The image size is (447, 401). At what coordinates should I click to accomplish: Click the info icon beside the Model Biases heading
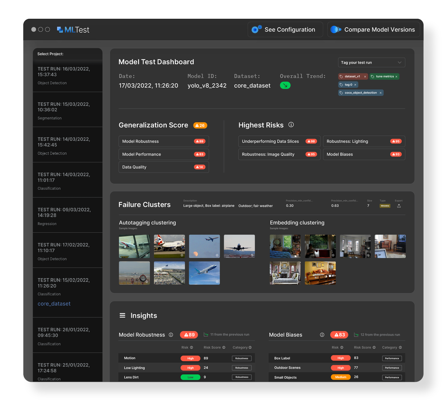[x=322, y=335]
